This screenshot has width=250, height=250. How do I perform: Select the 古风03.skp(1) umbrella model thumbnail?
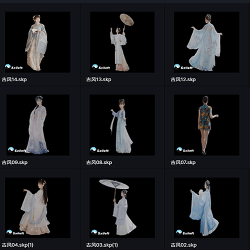[122, 208]
